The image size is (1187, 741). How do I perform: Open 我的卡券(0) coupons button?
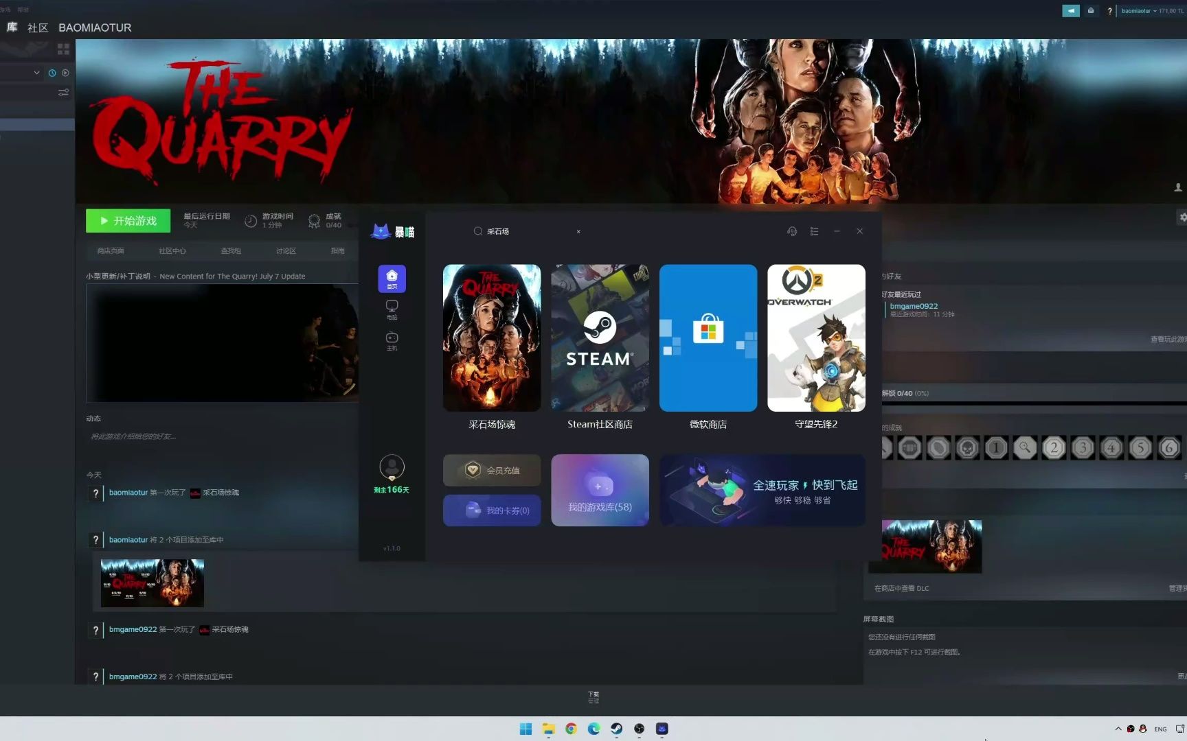coord(492,510)
